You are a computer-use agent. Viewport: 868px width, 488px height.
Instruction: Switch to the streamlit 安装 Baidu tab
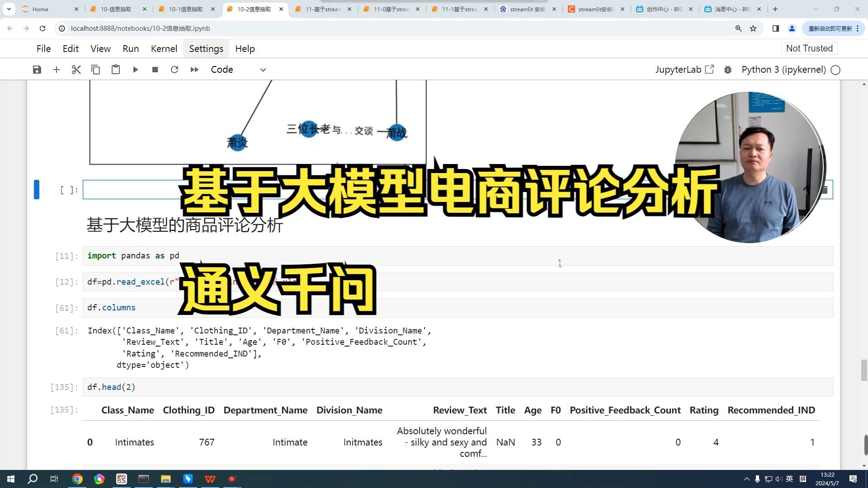pyautogui.click(x=528, y=9)
